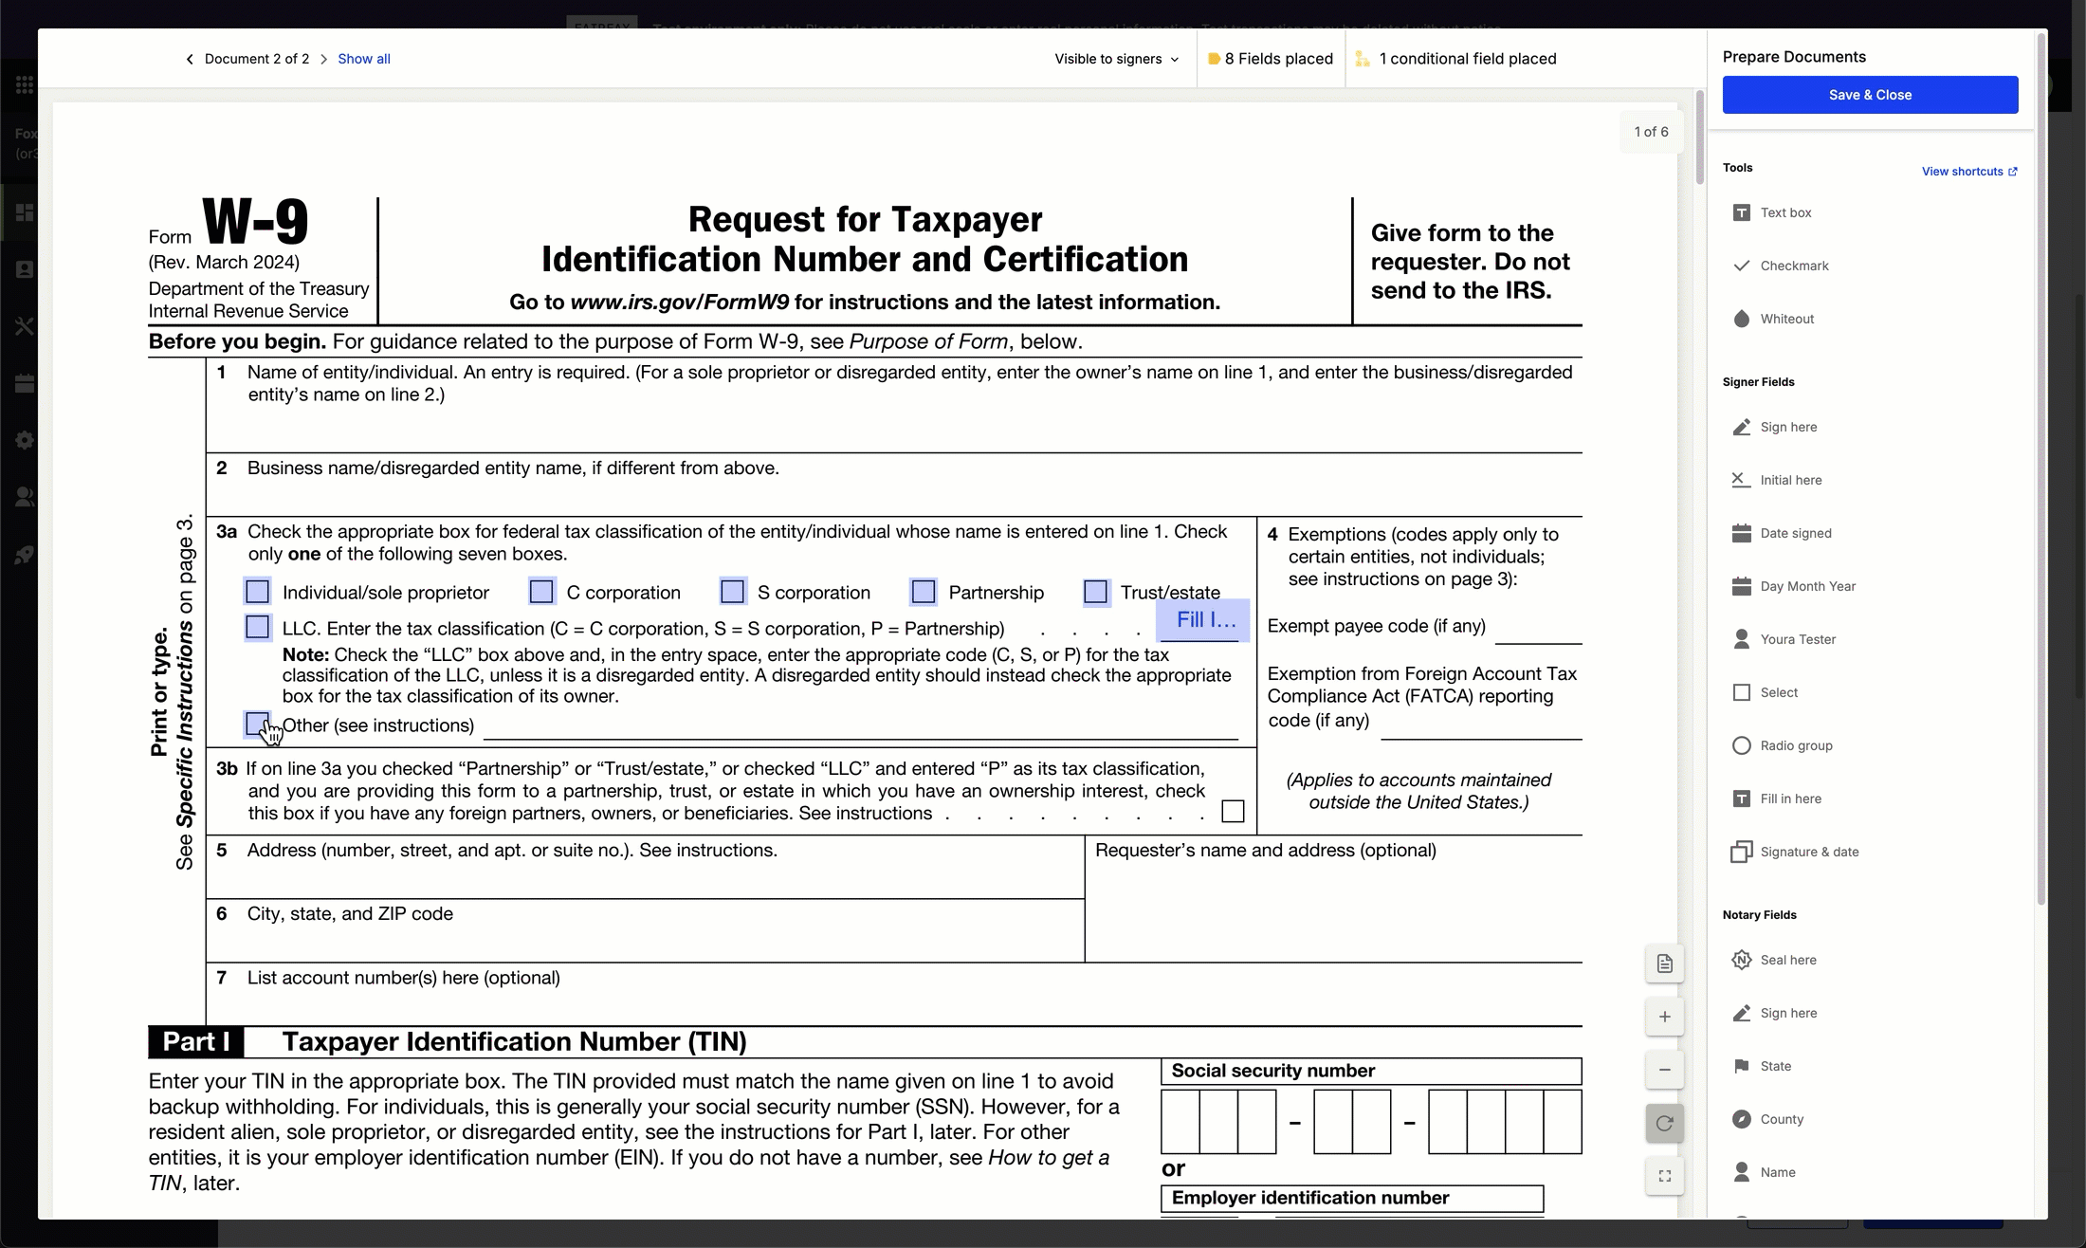Check the Trust/estate box

(1095, 592)
